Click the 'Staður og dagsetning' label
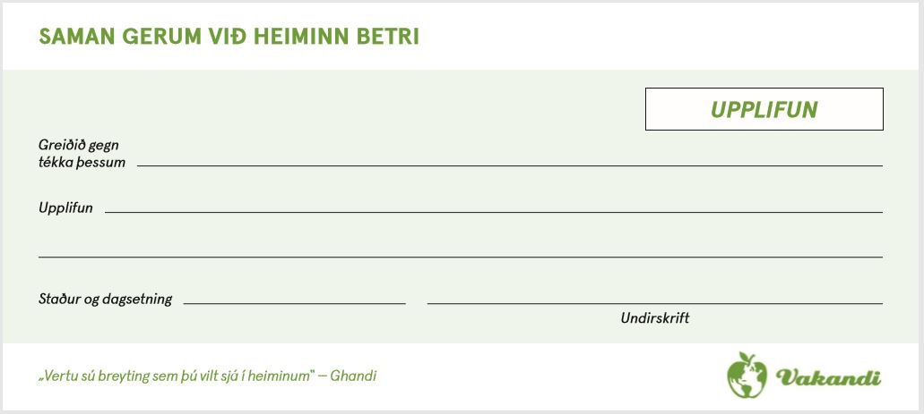924x414 pixels. (106, 300)
